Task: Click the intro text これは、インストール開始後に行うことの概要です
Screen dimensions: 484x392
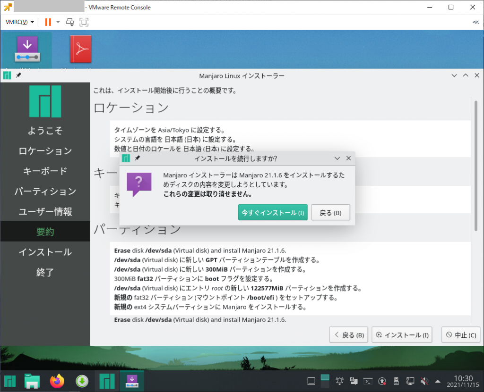Action: [x=165, y=90]
